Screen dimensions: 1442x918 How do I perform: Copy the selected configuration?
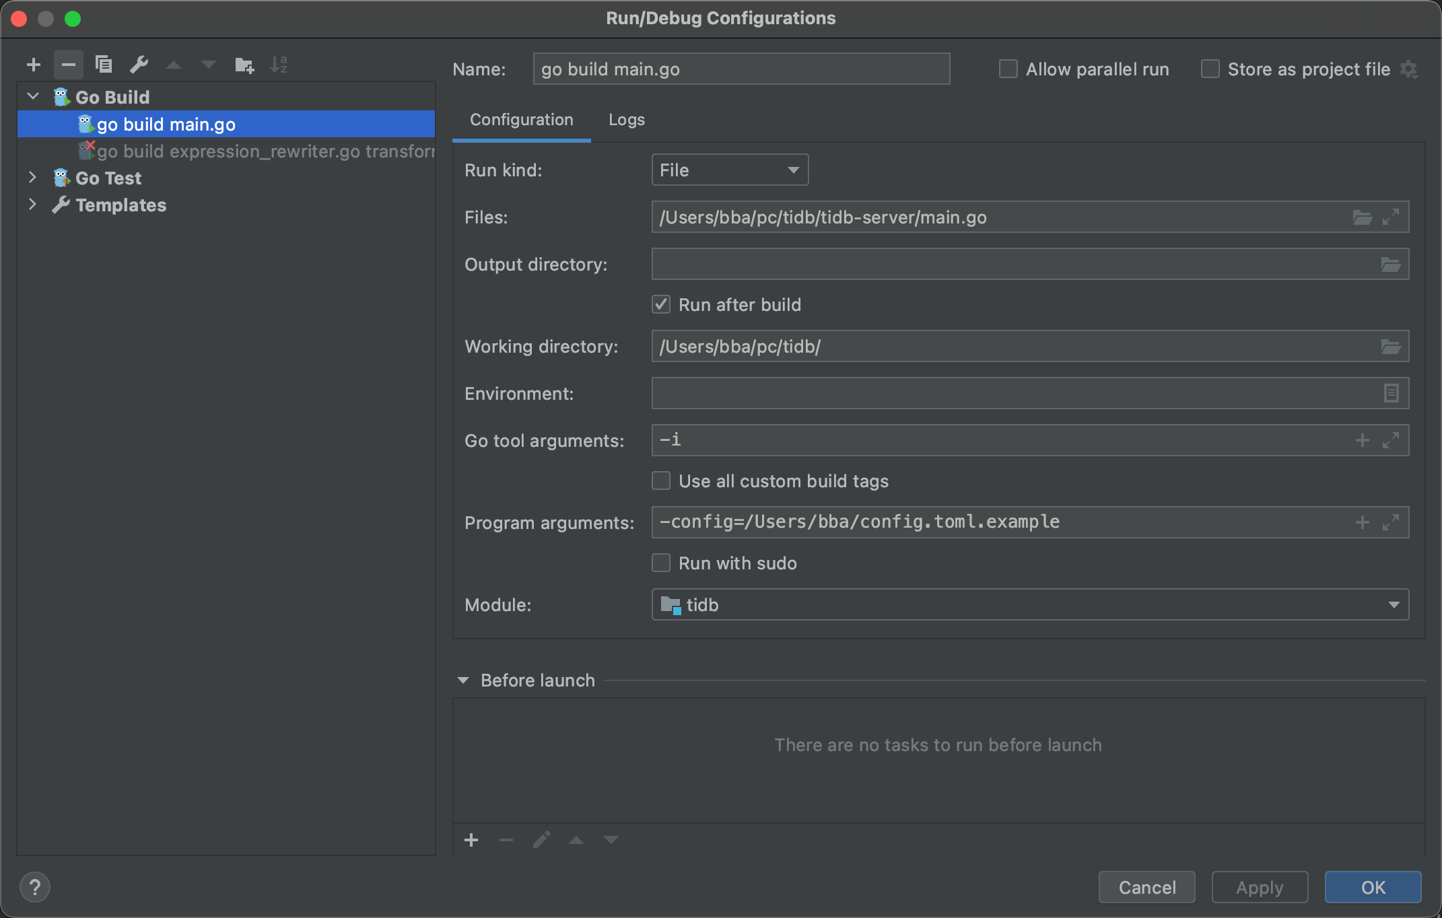[104, 65]
